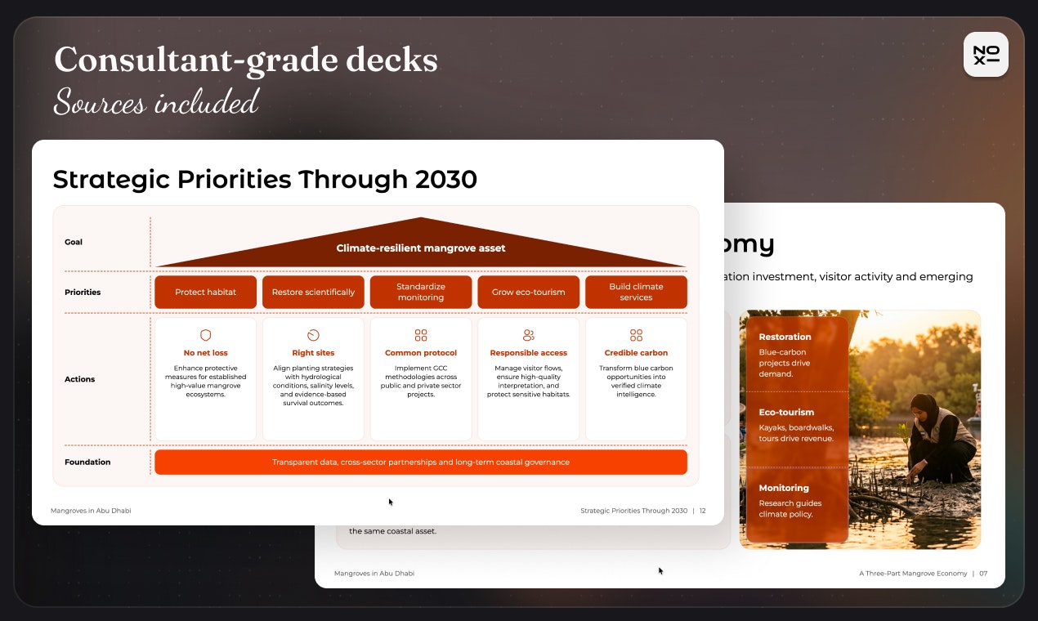Click the 'Enhance protective measures' description text
This screenshot has height=621, width=1038.
pyautogui.click(x=206, y=381)
